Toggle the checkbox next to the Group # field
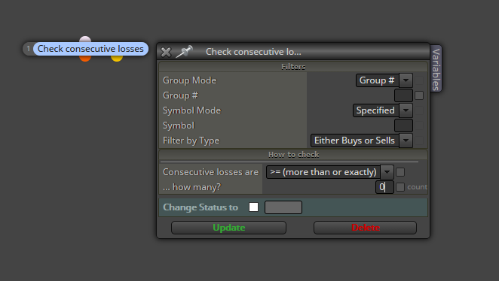The width and height of the screenshot is (499, 281). [x=419, y=95]
